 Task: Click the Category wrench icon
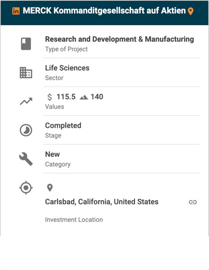[26, 159]
